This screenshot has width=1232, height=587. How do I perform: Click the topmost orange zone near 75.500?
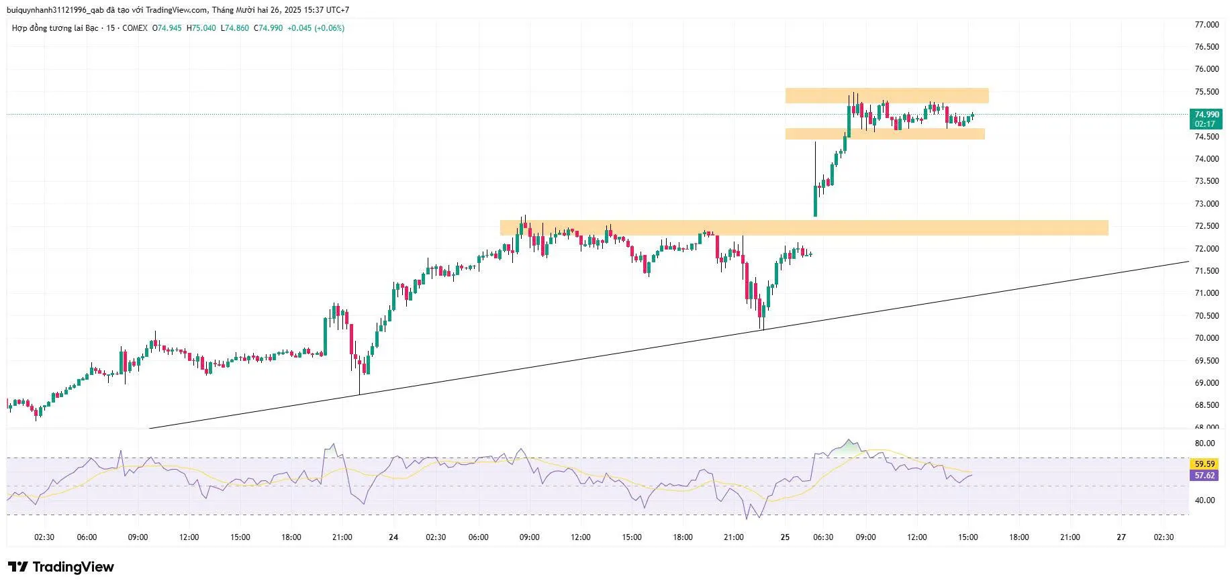point(886,95)
